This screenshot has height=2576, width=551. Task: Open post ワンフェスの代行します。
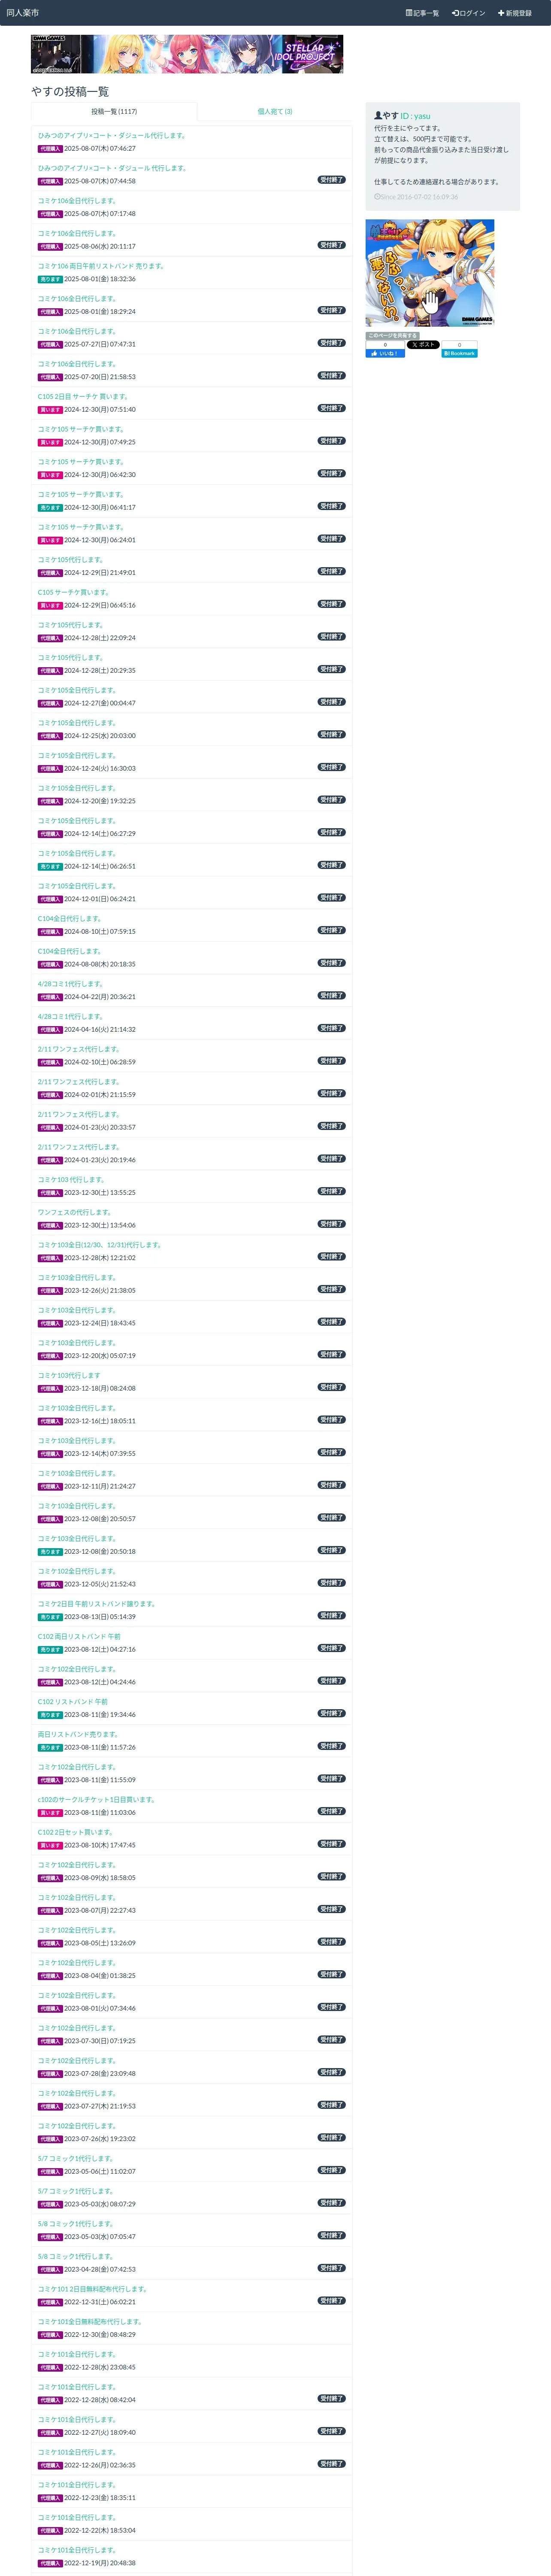tap(75, 1212)
